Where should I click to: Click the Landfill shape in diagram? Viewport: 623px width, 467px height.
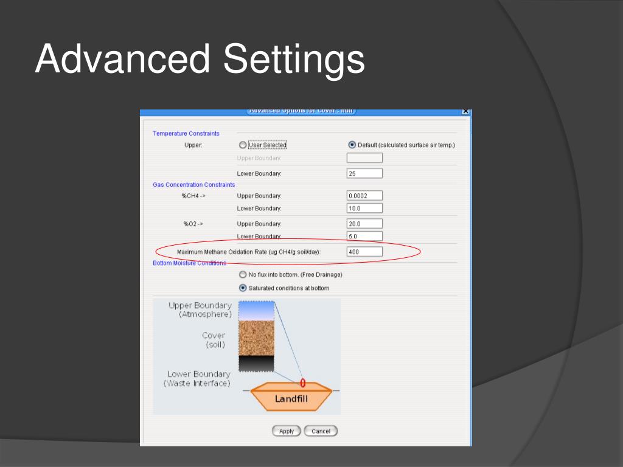291,397
